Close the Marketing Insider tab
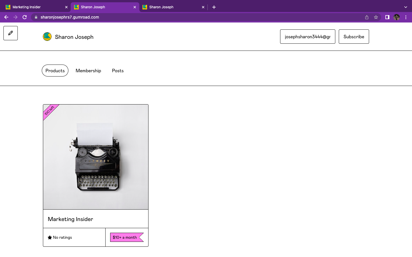 pos(66,7)
